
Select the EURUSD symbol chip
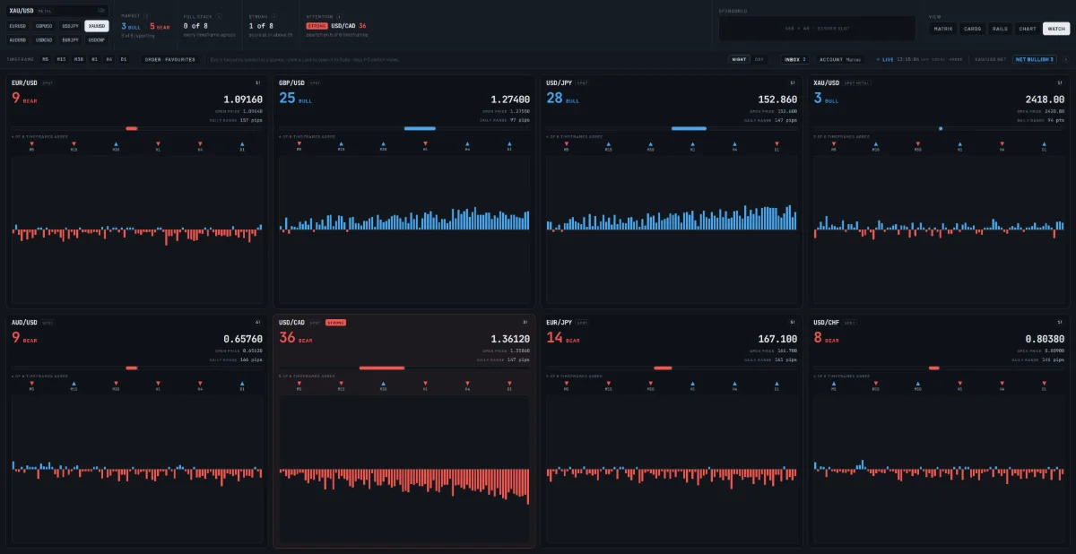18,26
